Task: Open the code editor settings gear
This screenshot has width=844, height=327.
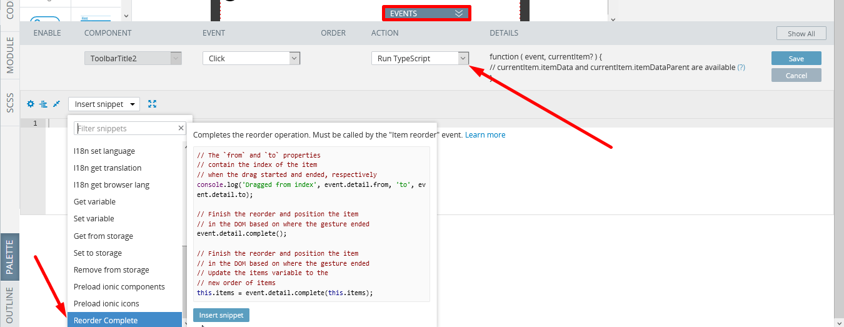Action: 31,104
